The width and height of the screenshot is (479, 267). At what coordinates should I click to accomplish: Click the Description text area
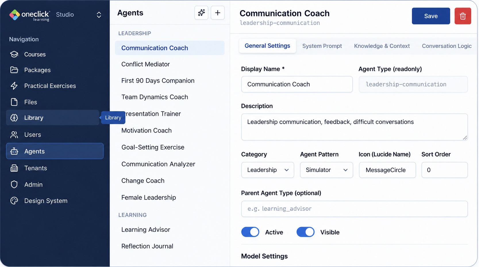354,127
